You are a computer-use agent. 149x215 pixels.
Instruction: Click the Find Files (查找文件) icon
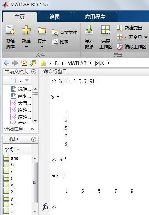coord(55,33)
